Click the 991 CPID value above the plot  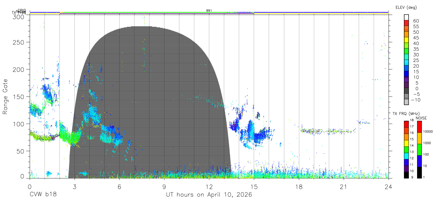[x=209, y=11]
